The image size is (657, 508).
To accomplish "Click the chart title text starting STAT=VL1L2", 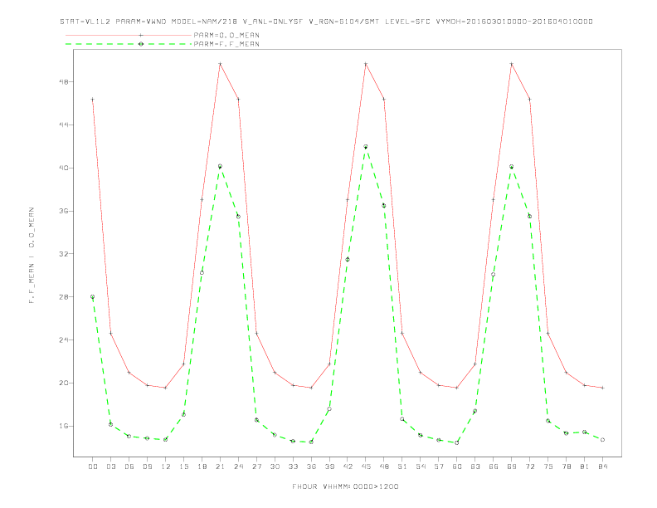I will tap(326, 22).
